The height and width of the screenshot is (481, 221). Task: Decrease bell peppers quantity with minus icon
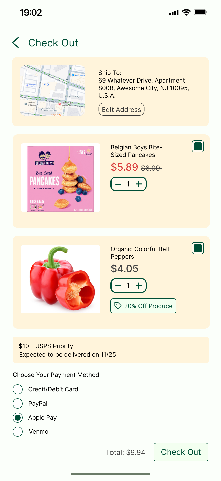click(x=118, y=286)
